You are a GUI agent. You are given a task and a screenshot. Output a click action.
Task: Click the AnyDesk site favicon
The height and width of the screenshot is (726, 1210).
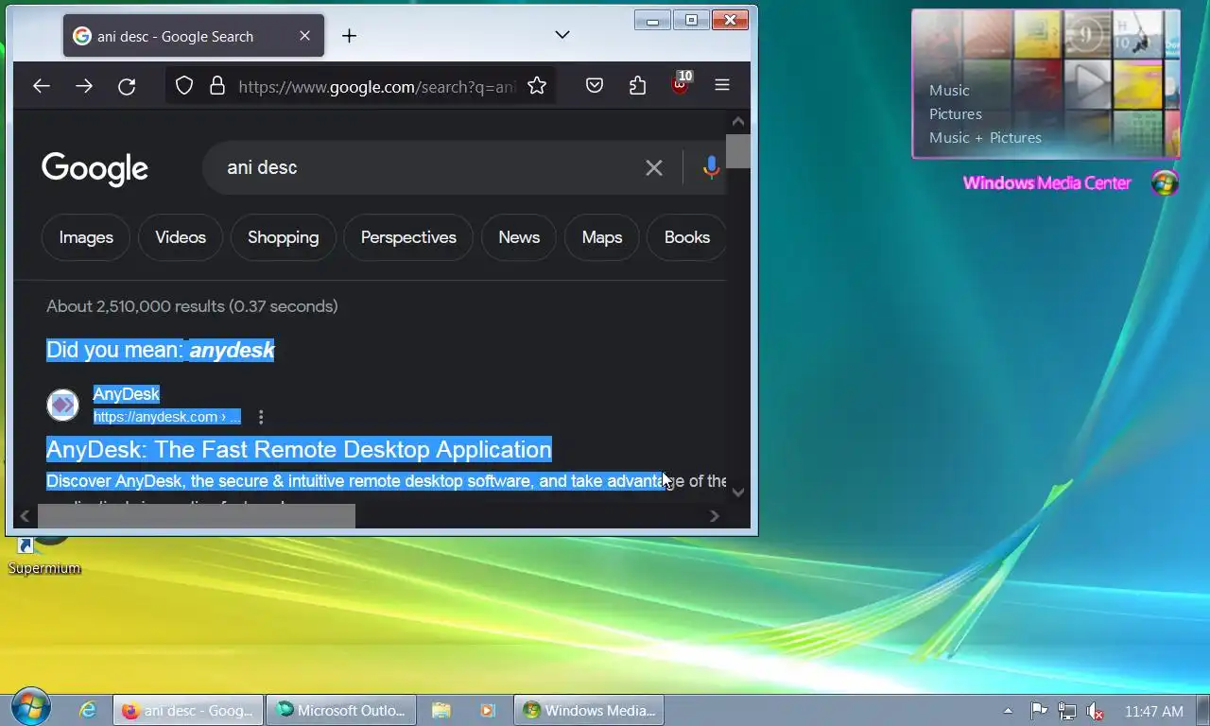click(62, 406)
